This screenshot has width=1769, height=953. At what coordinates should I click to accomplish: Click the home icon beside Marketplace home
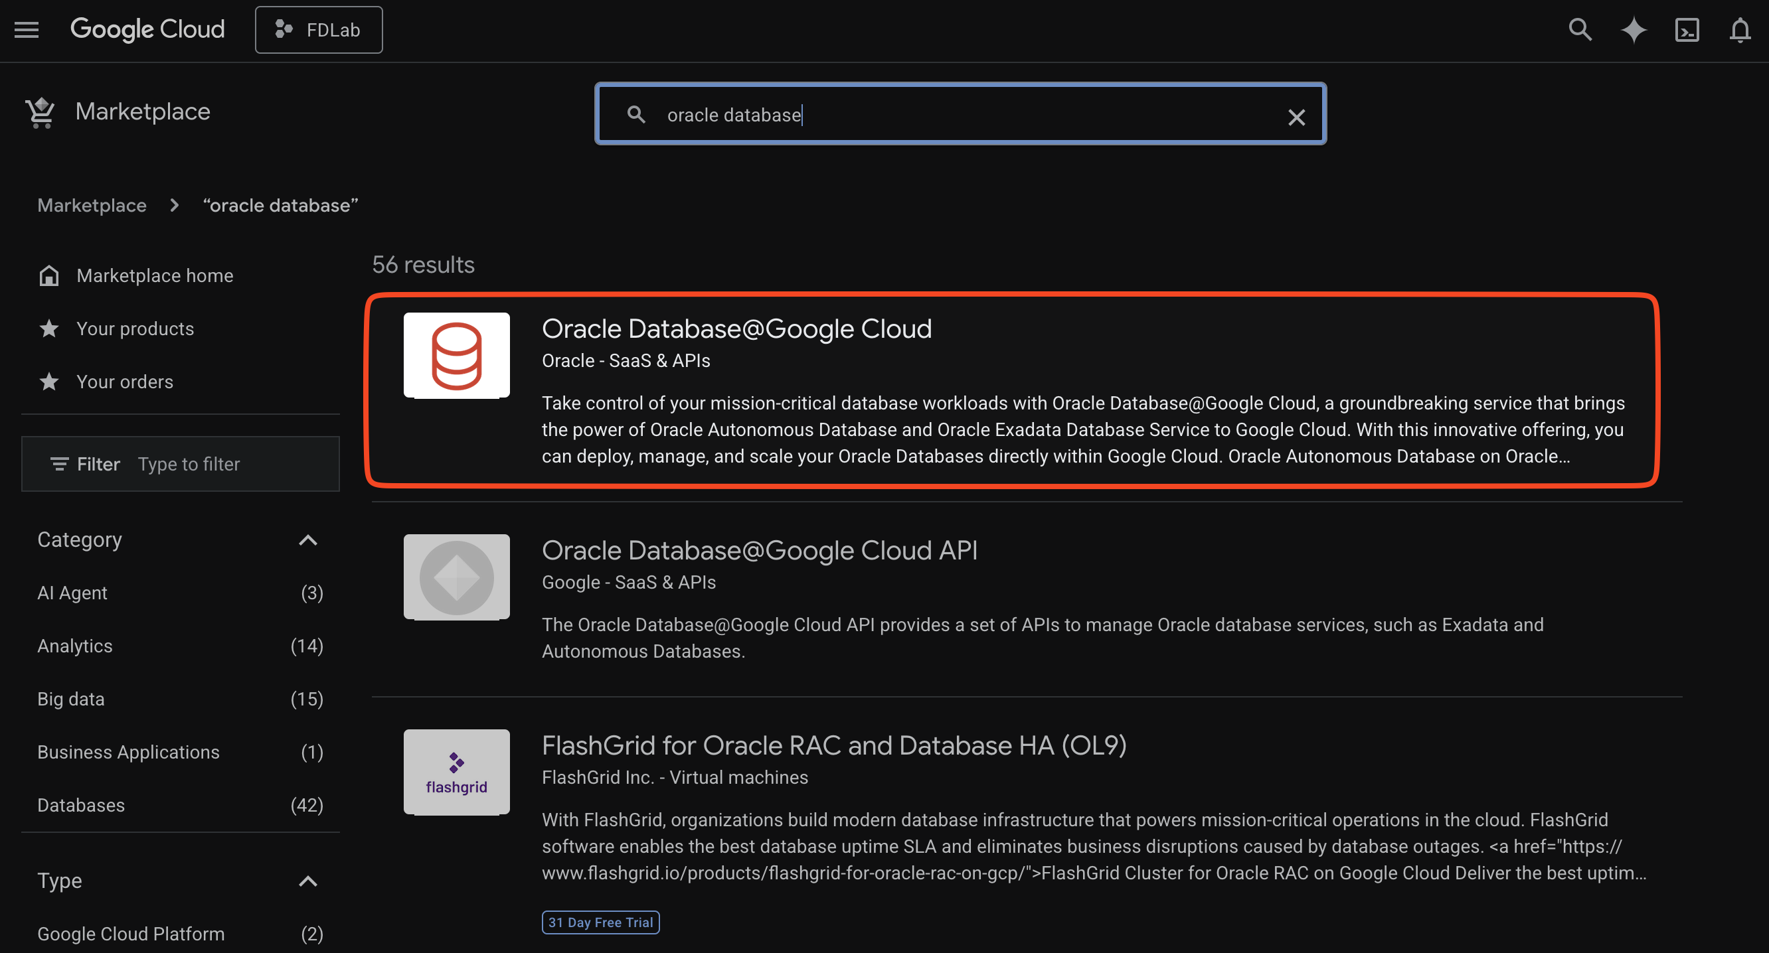48,275
